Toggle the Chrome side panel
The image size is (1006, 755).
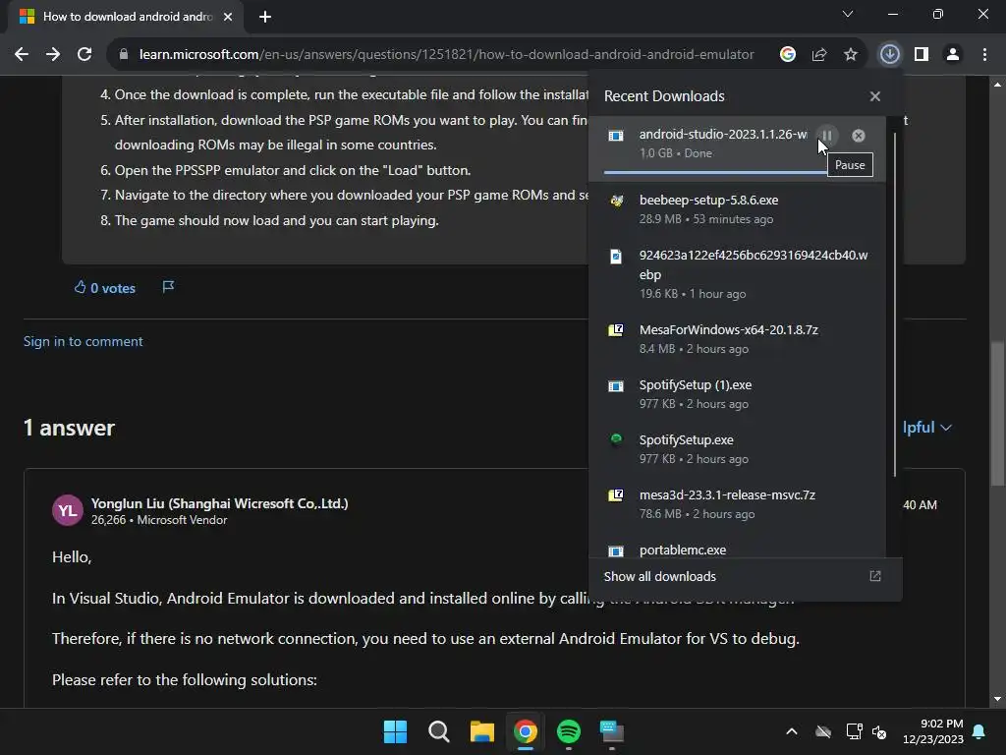[922, 55]
